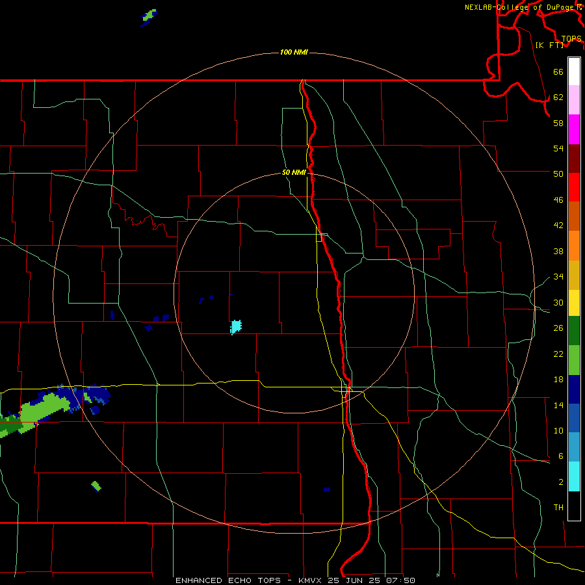Click the legend value '54'

[x=558, y=148]
